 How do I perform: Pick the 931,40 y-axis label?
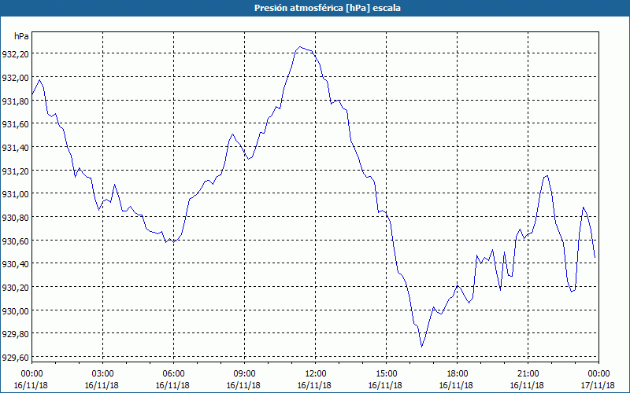coord(15,147)
